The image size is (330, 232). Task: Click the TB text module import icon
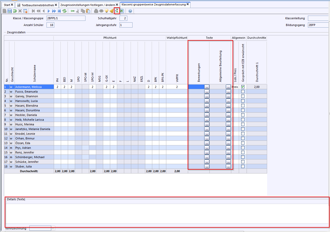[117, 11]
